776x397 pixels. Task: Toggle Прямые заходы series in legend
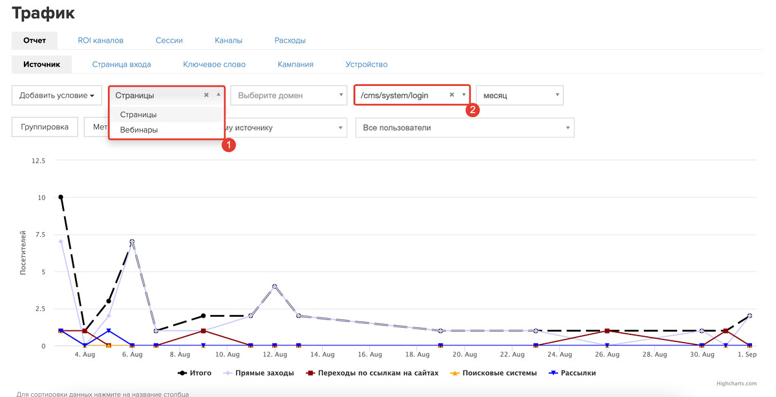click(259, 373)
